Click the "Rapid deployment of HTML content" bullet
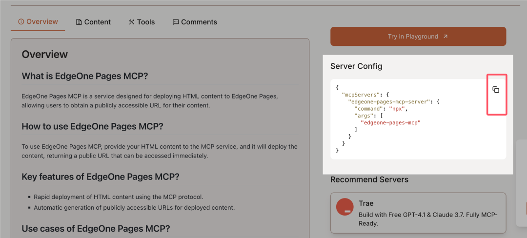Viewport: 527px width, 238px height. click(x=118, y=197)
